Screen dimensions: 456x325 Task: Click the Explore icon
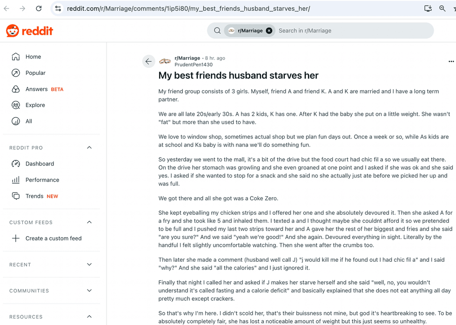pos(16,105)
